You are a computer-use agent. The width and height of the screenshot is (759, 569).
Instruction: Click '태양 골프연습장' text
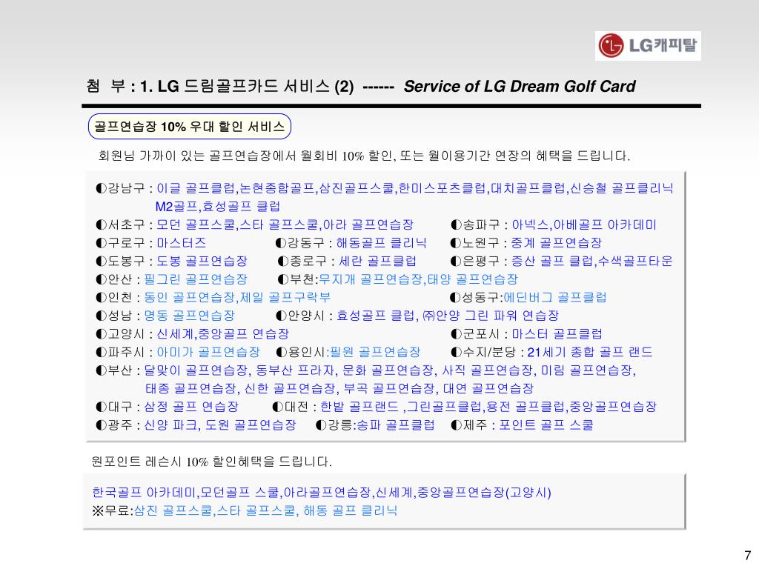(472, 279)
